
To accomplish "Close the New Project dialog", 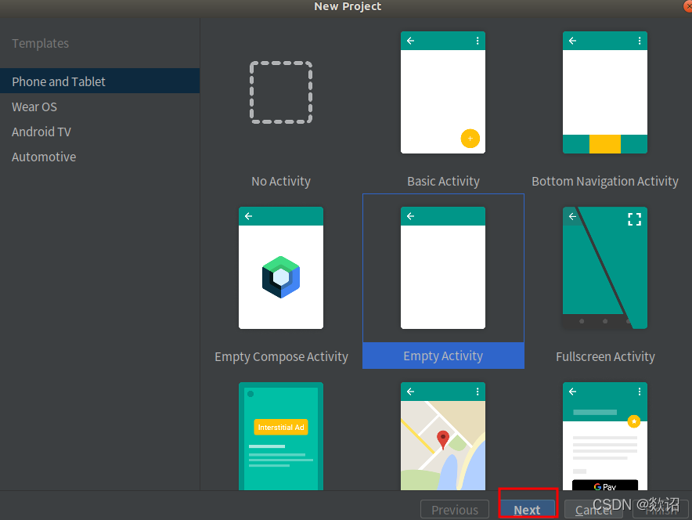I will click(687, 6).
